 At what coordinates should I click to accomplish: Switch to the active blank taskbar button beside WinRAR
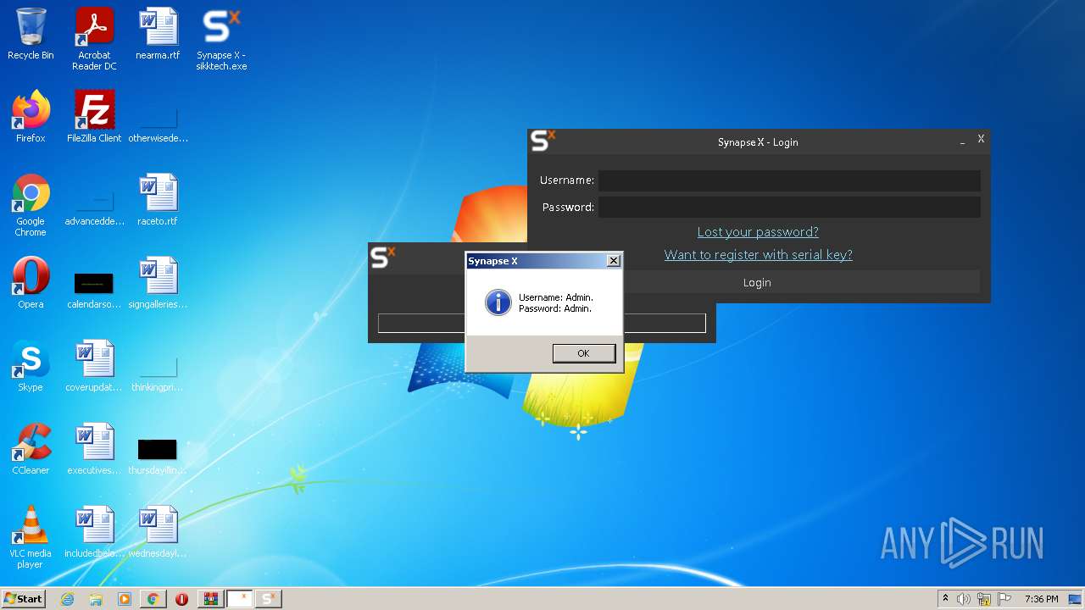pyautogui.click(x=240, y=599)
